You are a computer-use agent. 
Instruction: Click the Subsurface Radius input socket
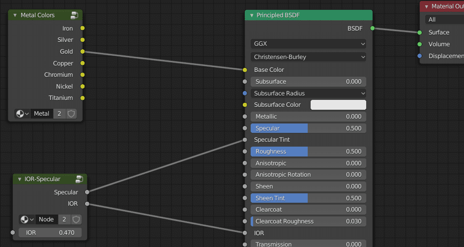(245, 93)
